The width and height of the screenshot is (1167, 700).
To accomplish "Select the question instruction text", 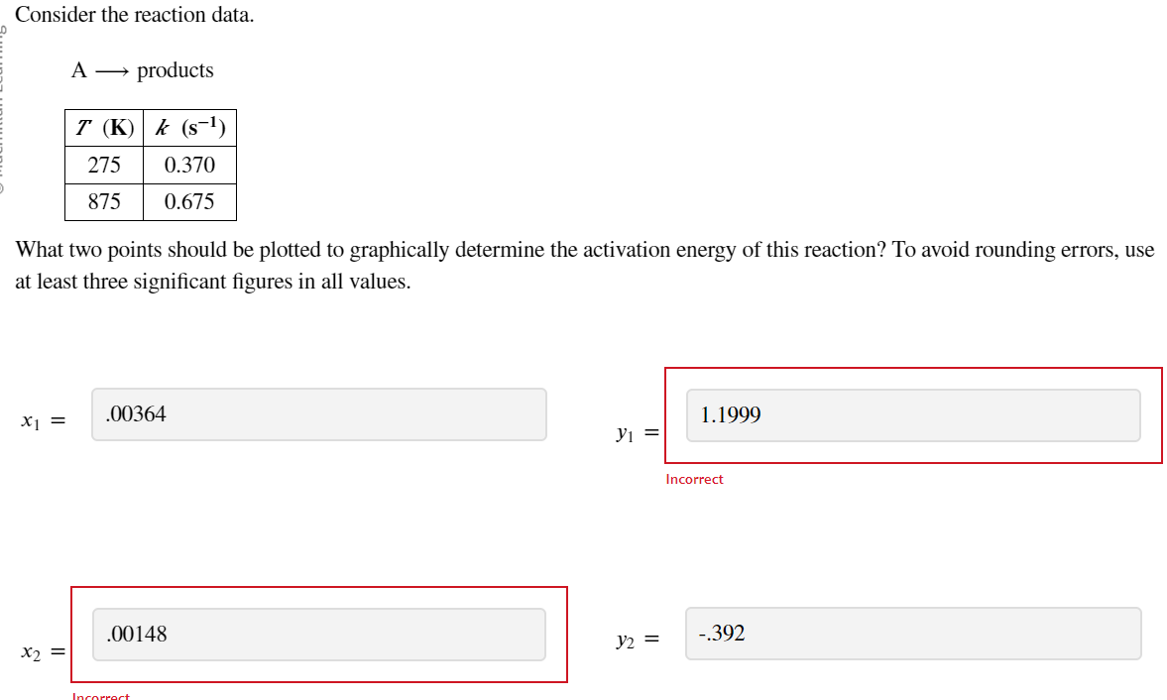I will click(575, 265).
